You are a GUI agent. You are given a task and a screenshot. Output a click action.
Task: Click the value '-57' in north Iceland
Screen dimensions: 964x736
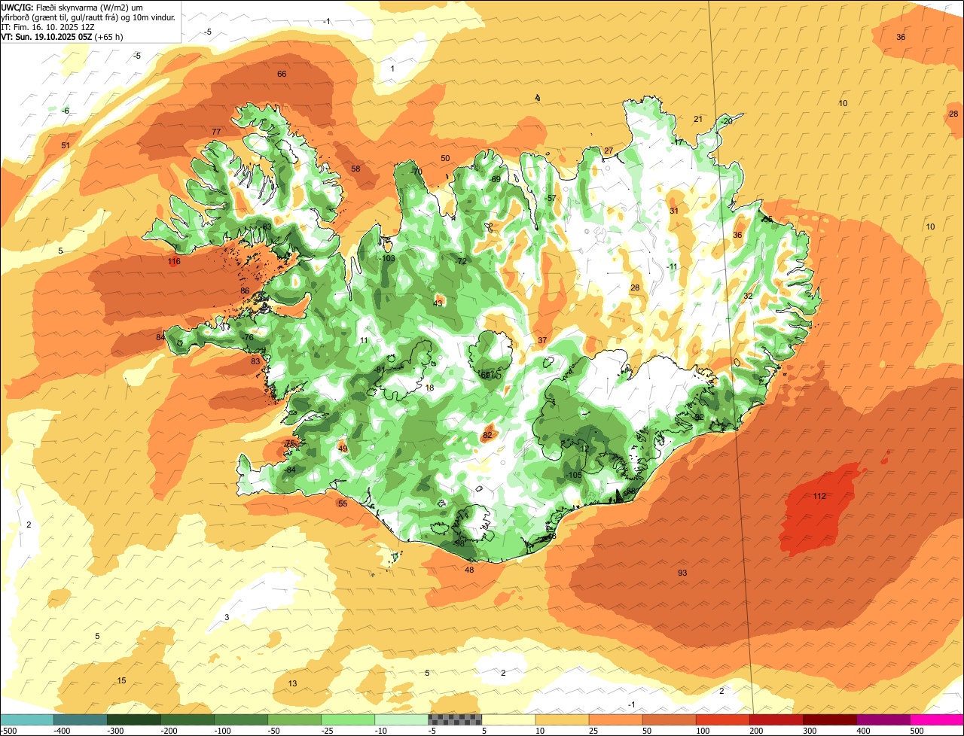tap(551, 198)
